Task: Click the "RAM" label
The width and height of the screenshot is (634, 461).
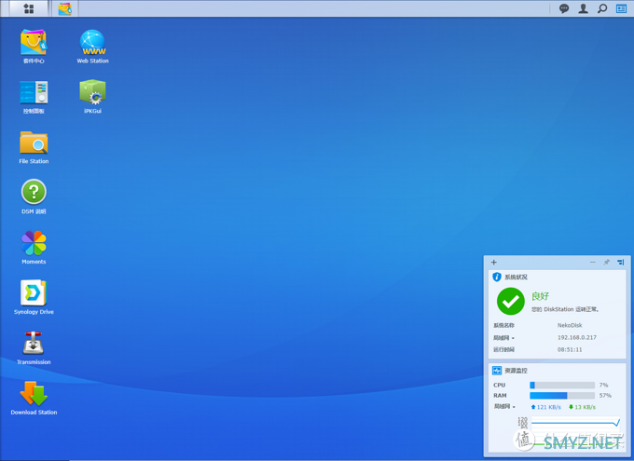Action: pyautogui.click(x=500, y=396)
